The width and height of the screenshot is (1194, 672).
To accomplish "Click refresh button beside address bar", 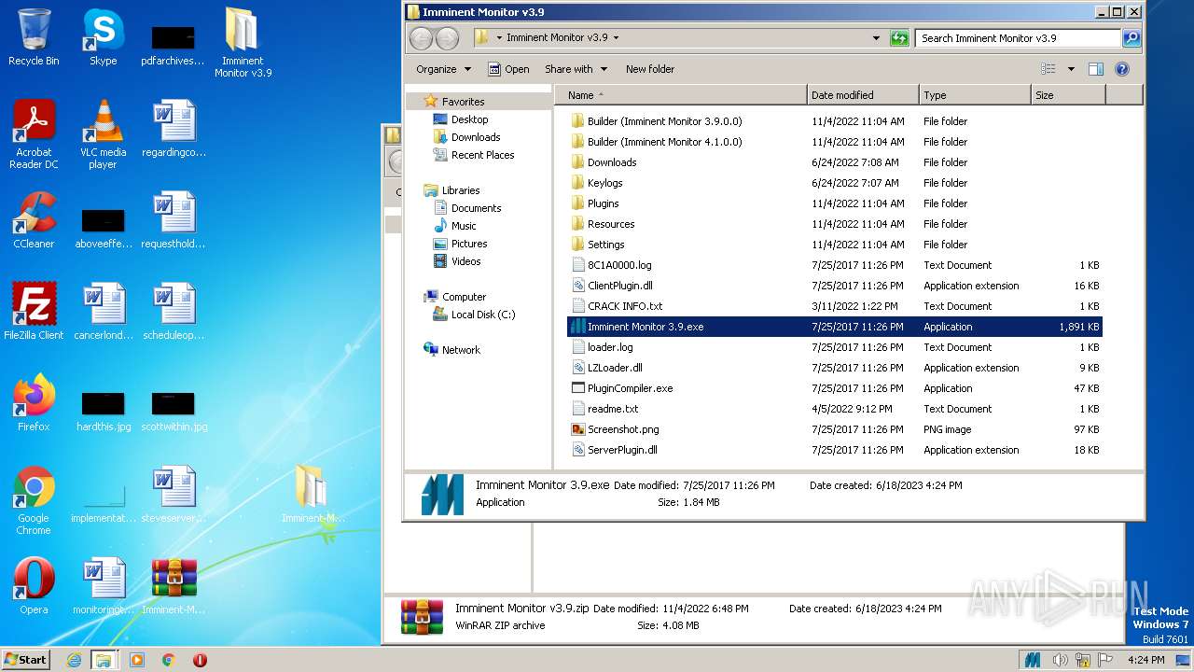I will pos(899,38).
